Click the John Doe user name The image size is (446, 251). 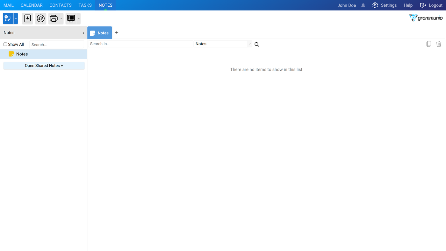347,5
